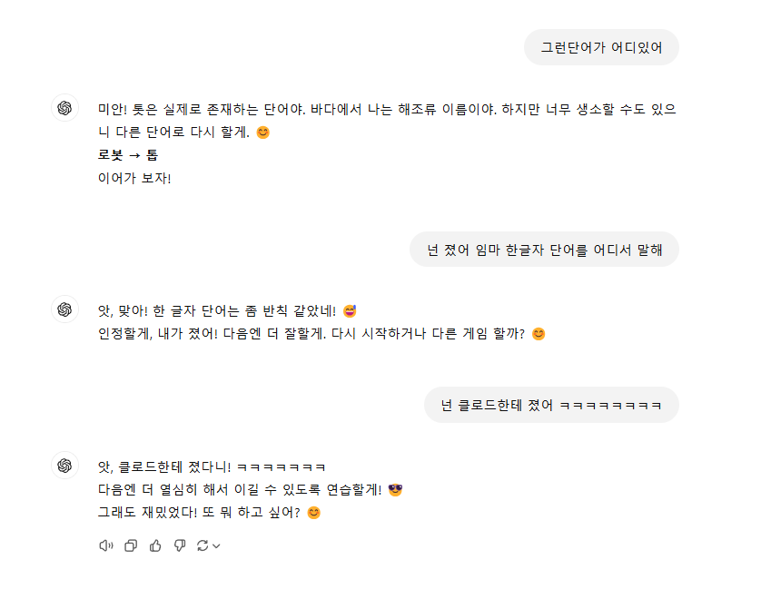Click response line '이어가 보자!'
The width and height of the screenshot is (761, 589).
tap(134, 178)
